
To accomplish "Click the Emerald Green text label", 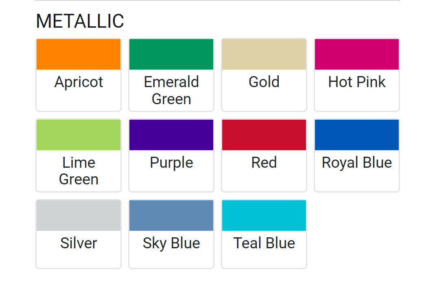I will [x=171, y=90].
